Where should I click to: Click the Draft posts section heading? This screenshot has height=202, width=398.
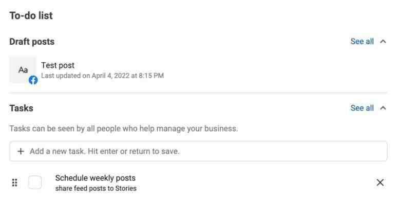[32, 42]
